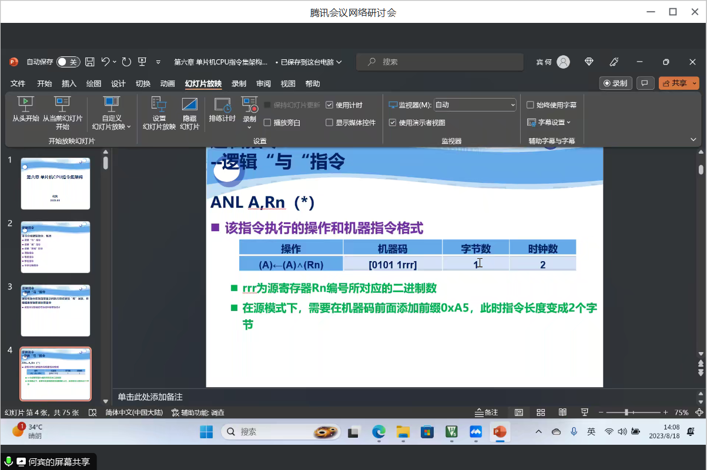
Task: Click the zoom in plus button
Action: [x=665, y=412]
